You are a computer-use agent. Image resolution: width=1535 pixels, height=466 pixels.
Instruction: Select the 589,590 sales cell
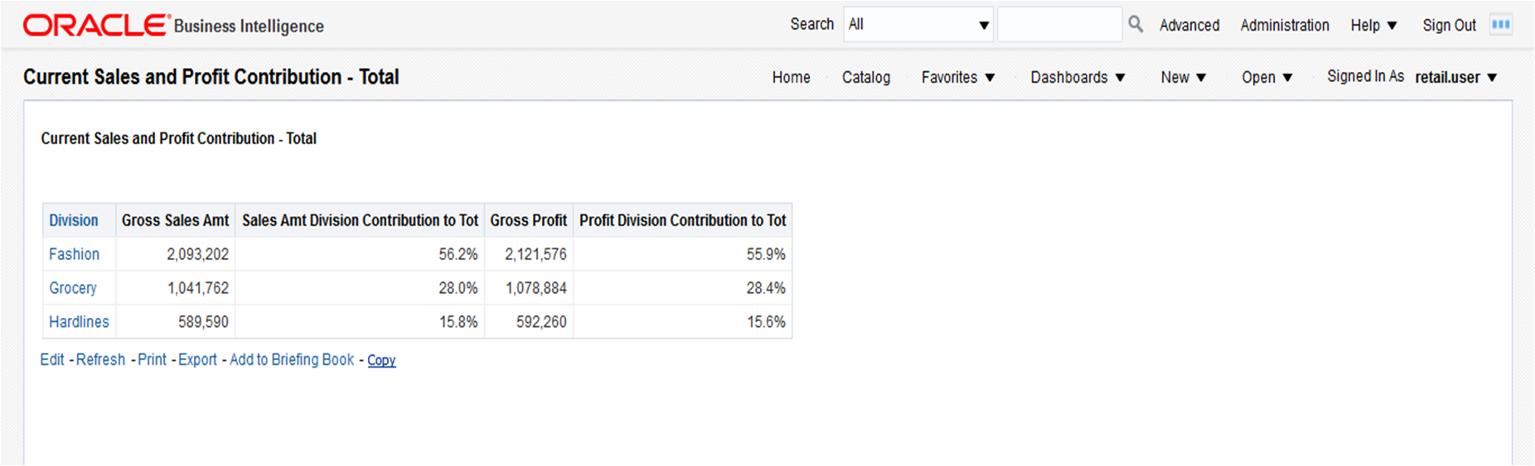tap(175, 322)
